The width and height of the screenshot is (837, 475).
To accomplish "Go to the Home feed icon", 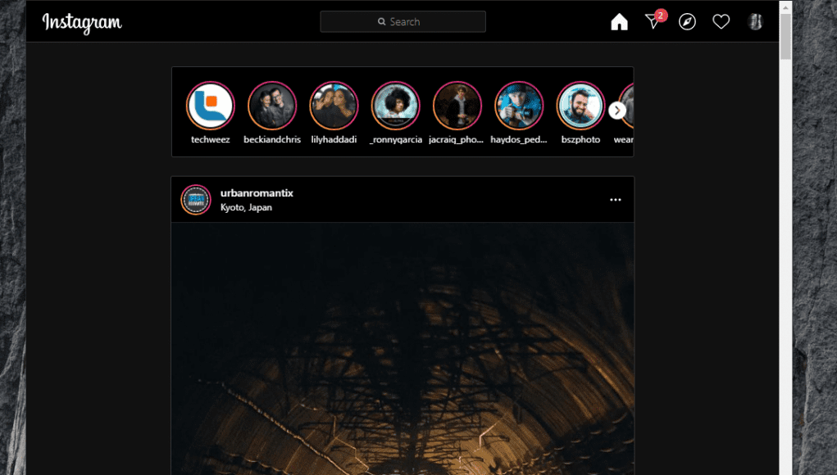I will click(x=619, y=22).
